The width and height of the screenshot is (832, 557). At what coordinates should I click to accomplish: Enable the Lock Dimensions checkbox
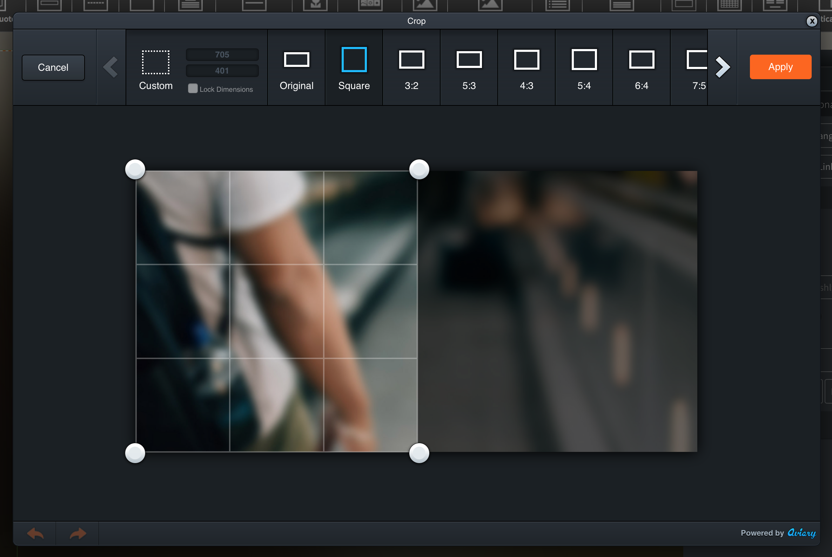pos(193,88)
